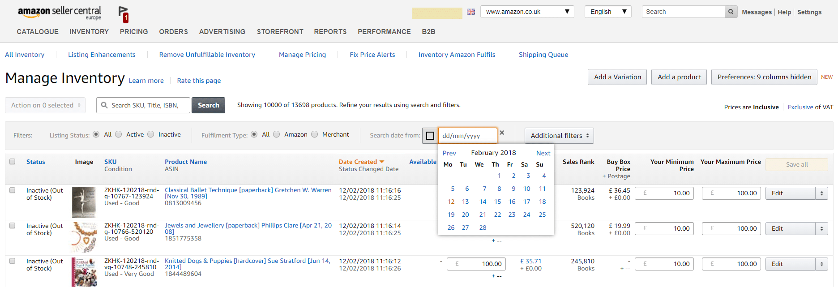Open the Action on 0 selected dropdown
The height and width of the screenshot is (292, 838).
[x=45, y=105]
